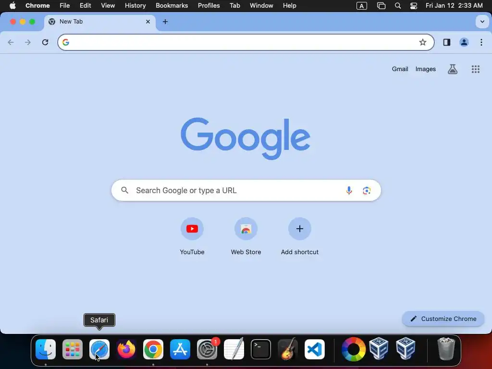
Task: Open Stage Manager menu bar icon
Action: 381,6
